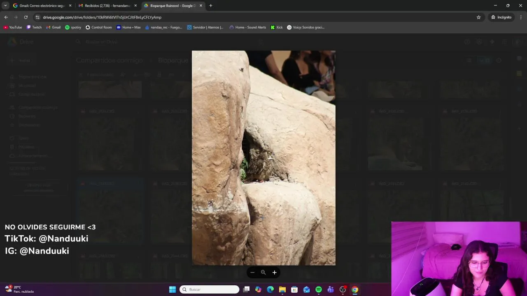The height and width of the screenshot is (296, 527).
Task: Open Microsoft Teams from the taskbar
Action: (x=331, y=289)
